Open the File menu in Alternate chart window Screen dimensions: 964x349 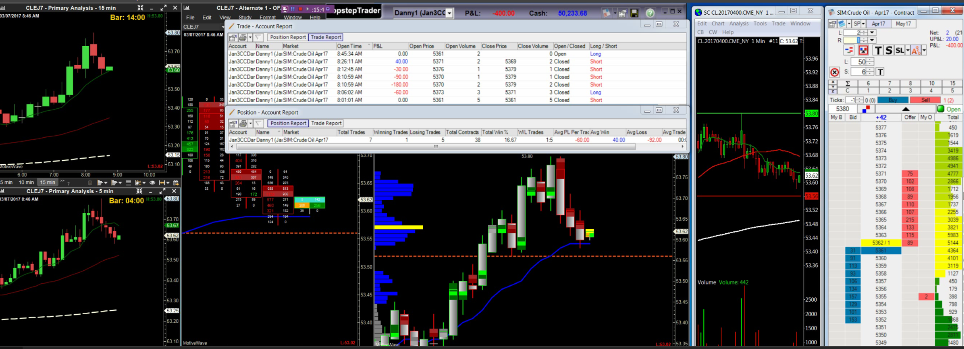pyautogui.click(x=190, y=18)
